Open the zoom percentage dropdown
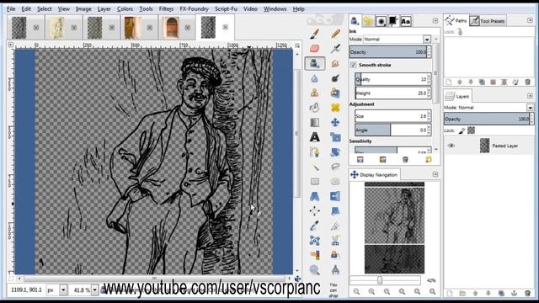The height and width of the screenshot is (303, 539). point(94,290)
